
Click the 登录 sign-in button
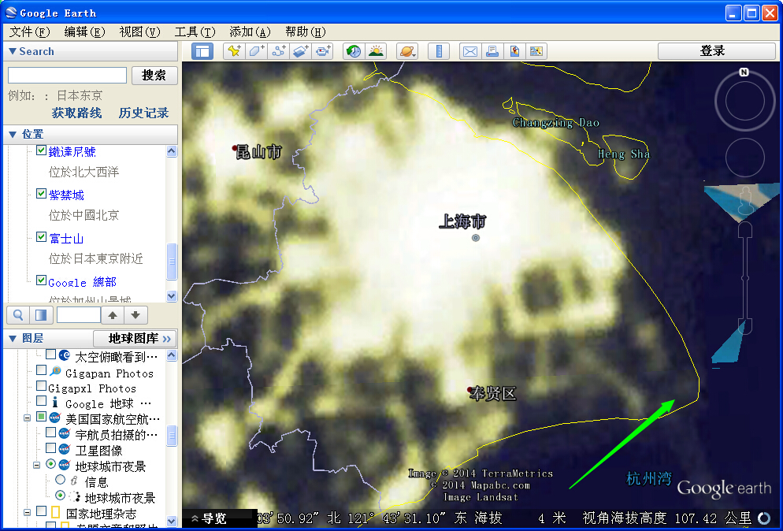pos(716,51)
